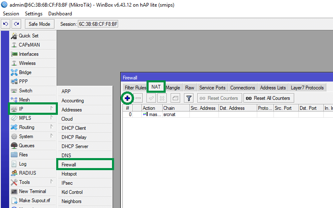Click the Session address field

click(98, 24)
